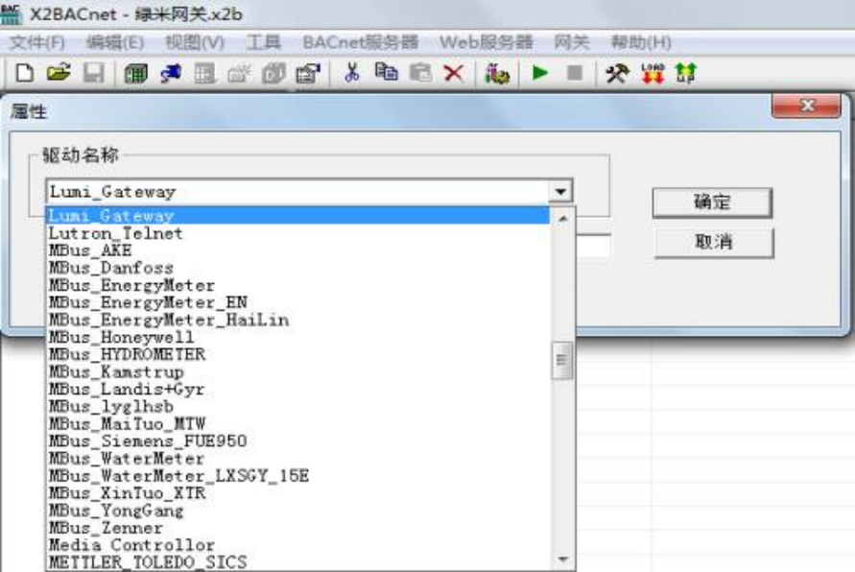Select MBus_AKE driver

pos(298,250)
